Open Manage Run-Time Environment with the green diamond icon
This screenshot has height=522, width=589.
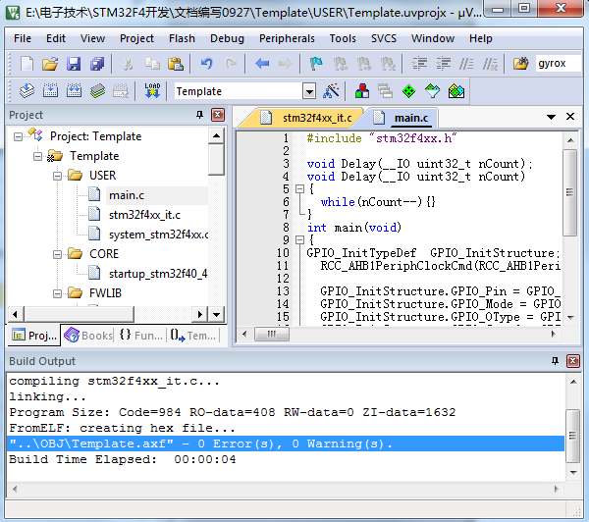tap(408, 91)
